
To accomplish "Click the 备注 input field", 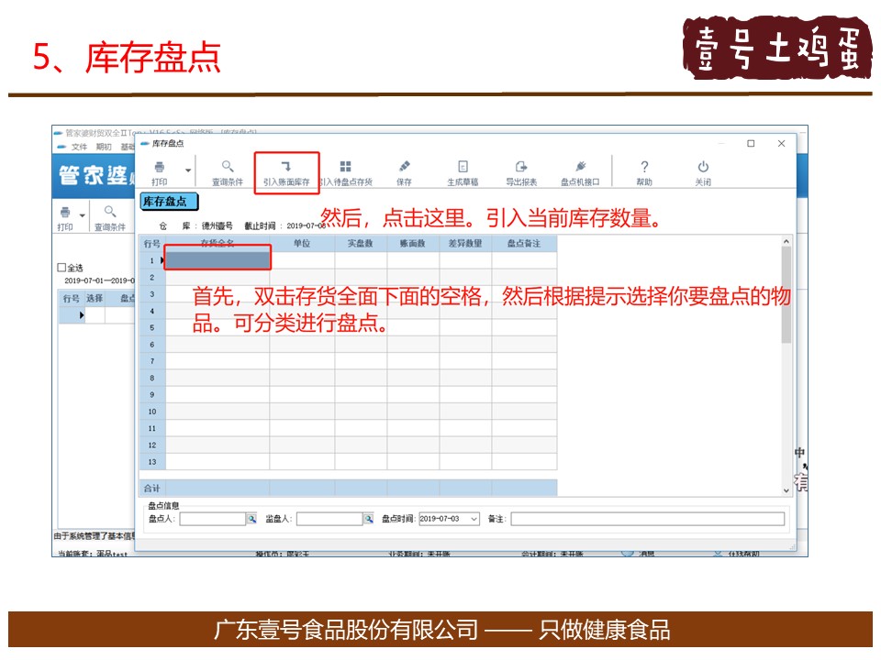I will point(647,519).
